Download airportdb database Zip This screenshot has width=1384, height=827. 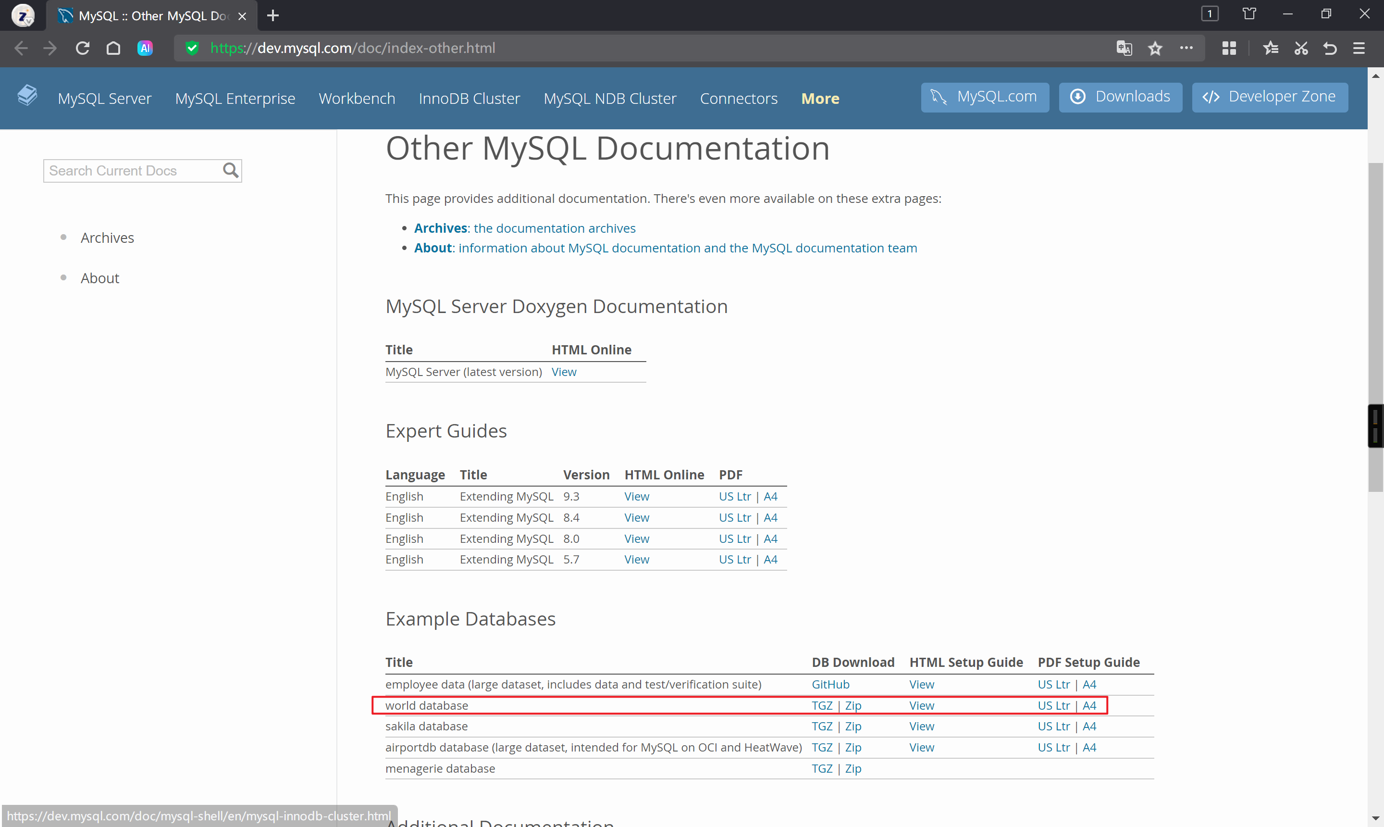(853, 747)
